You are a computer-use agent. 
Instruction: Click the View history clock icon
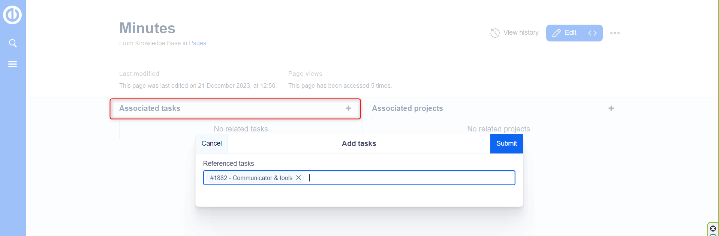coord(495,33)
